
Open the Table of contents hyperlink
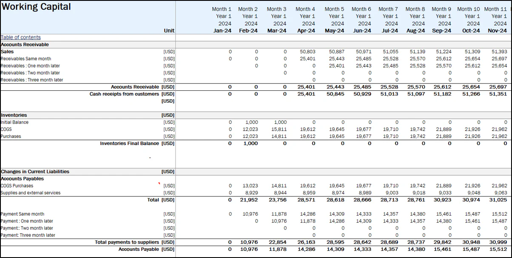[x=20, y=37]
